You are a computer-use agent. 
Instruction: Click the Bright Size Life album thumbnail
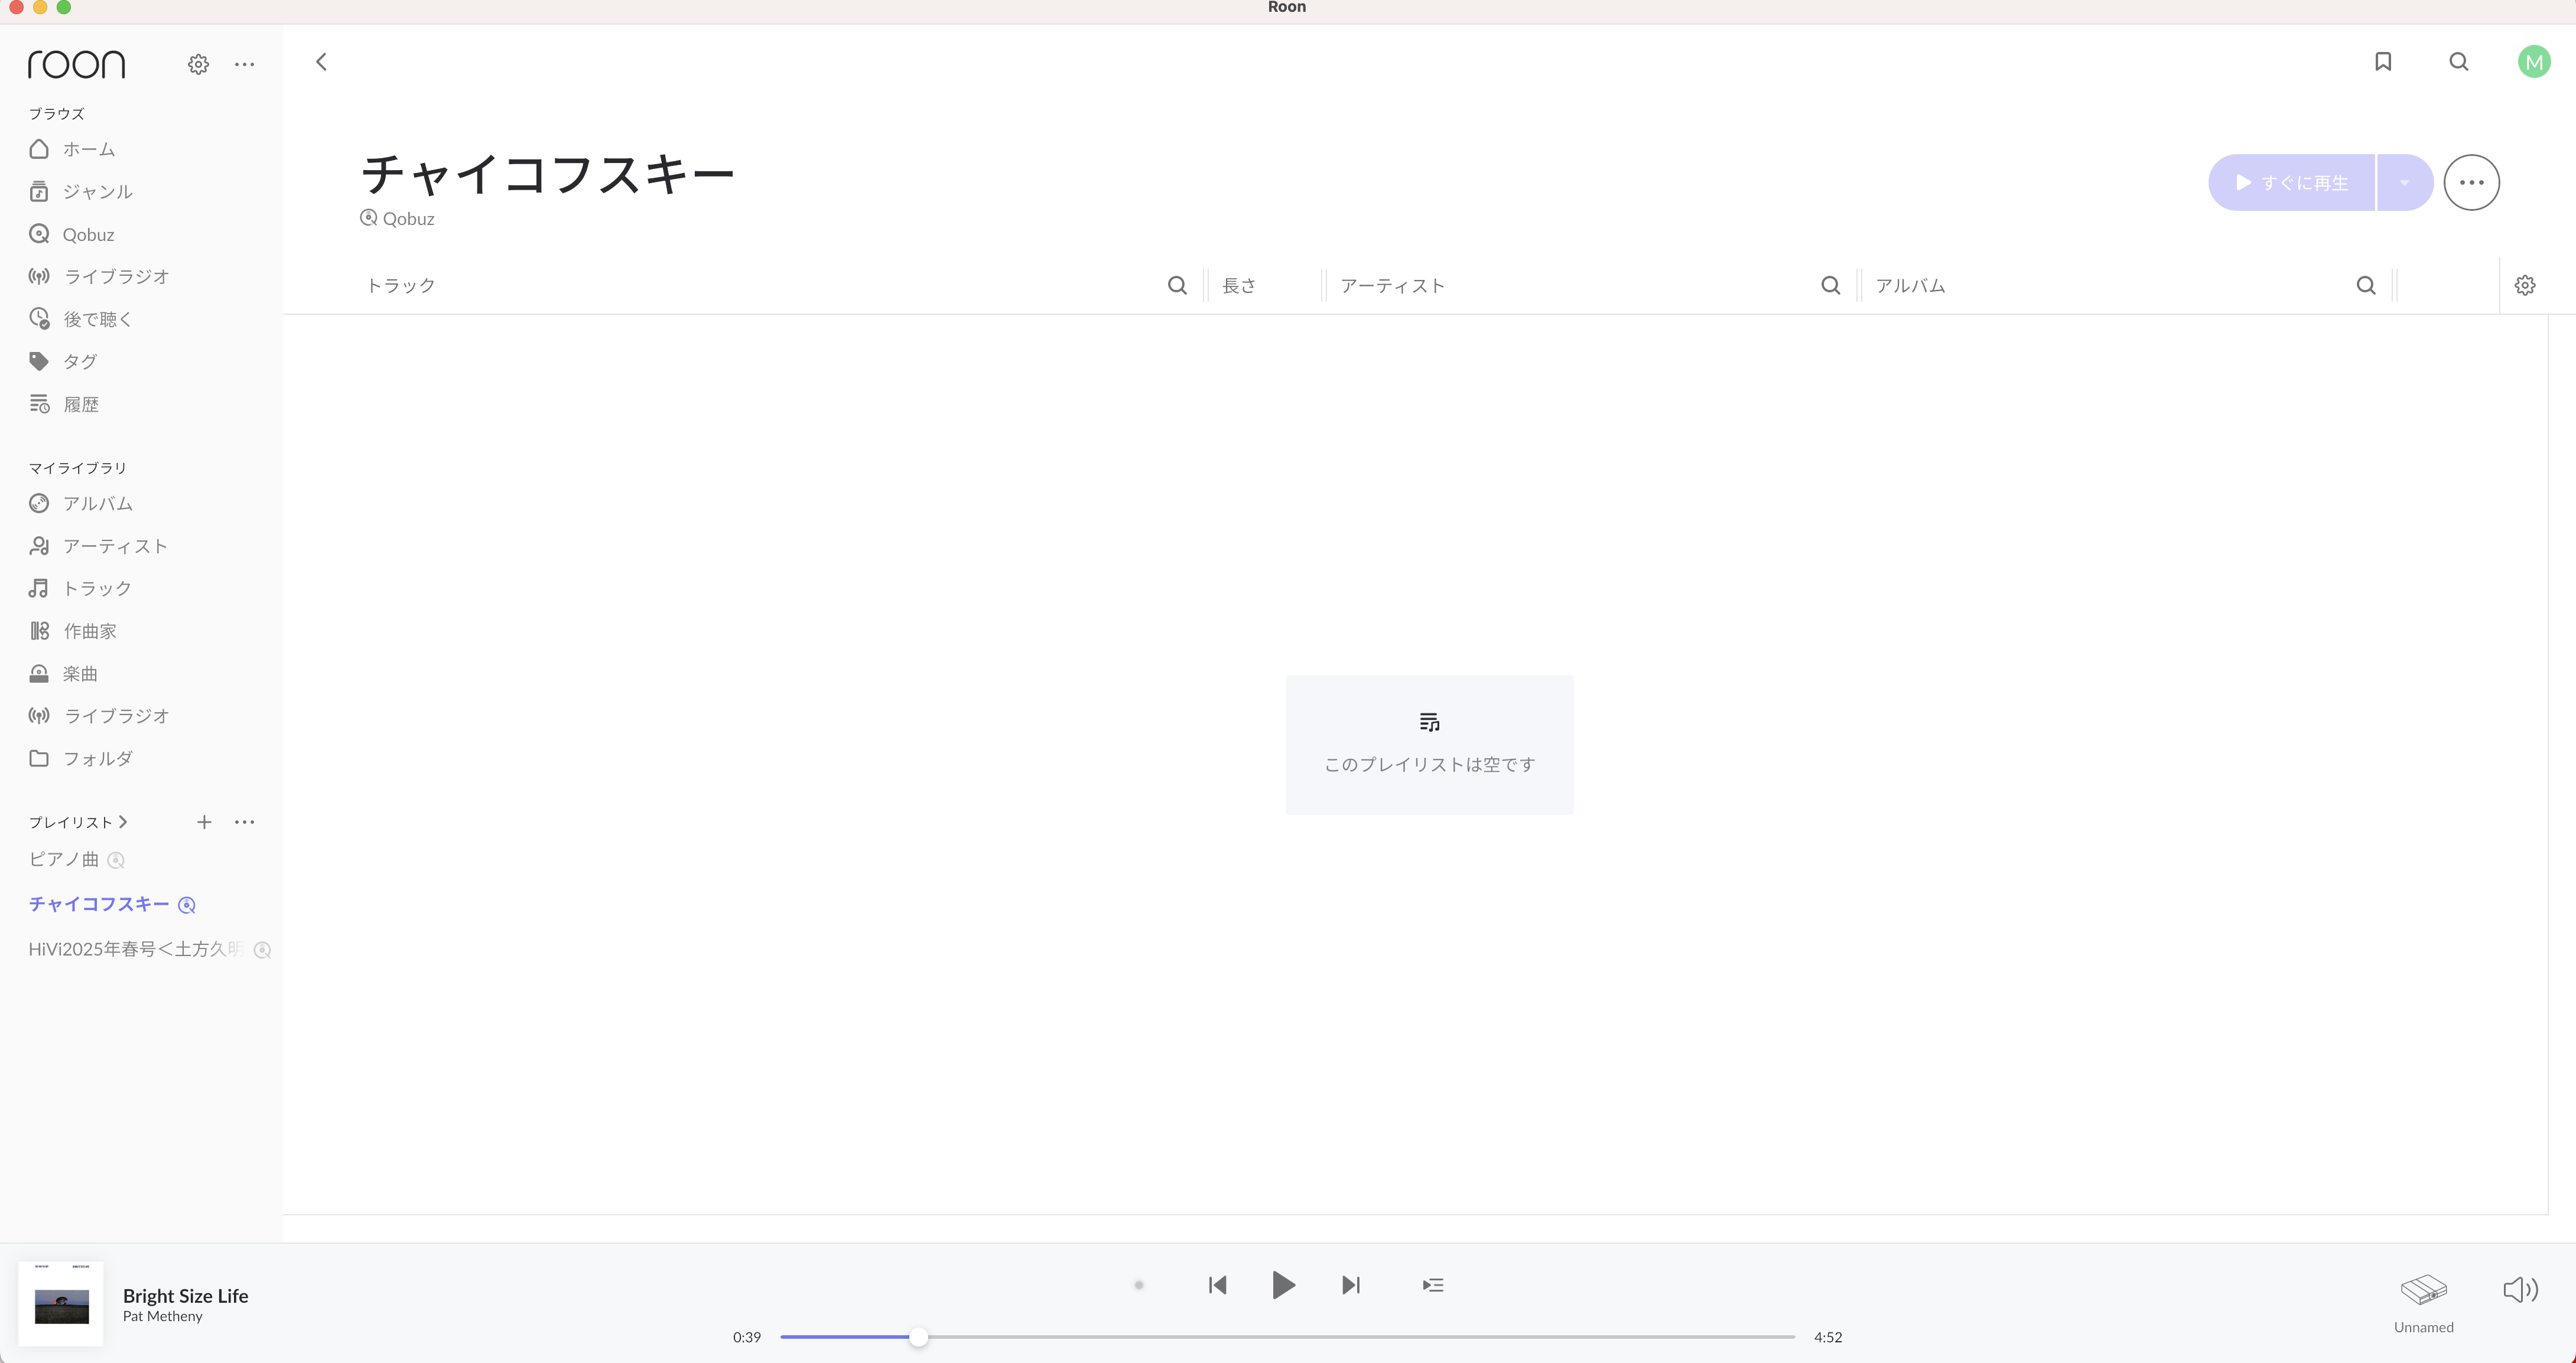(x=61, y=1304)
